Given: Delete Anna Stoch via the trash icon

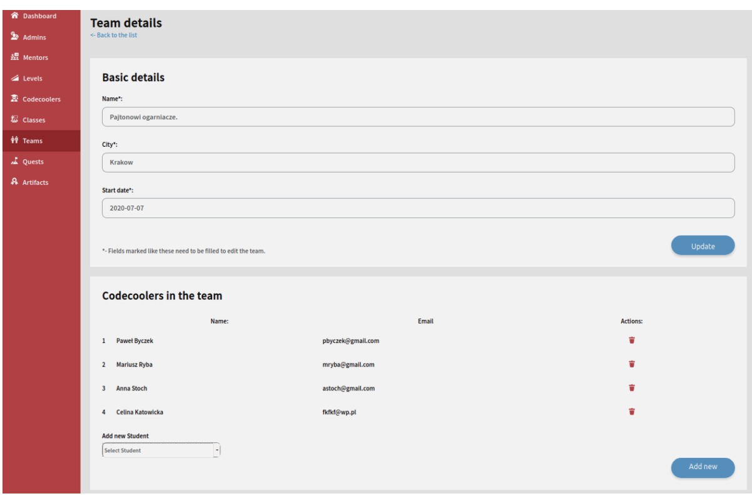Looking at the screenshot, I should [631, 388].
